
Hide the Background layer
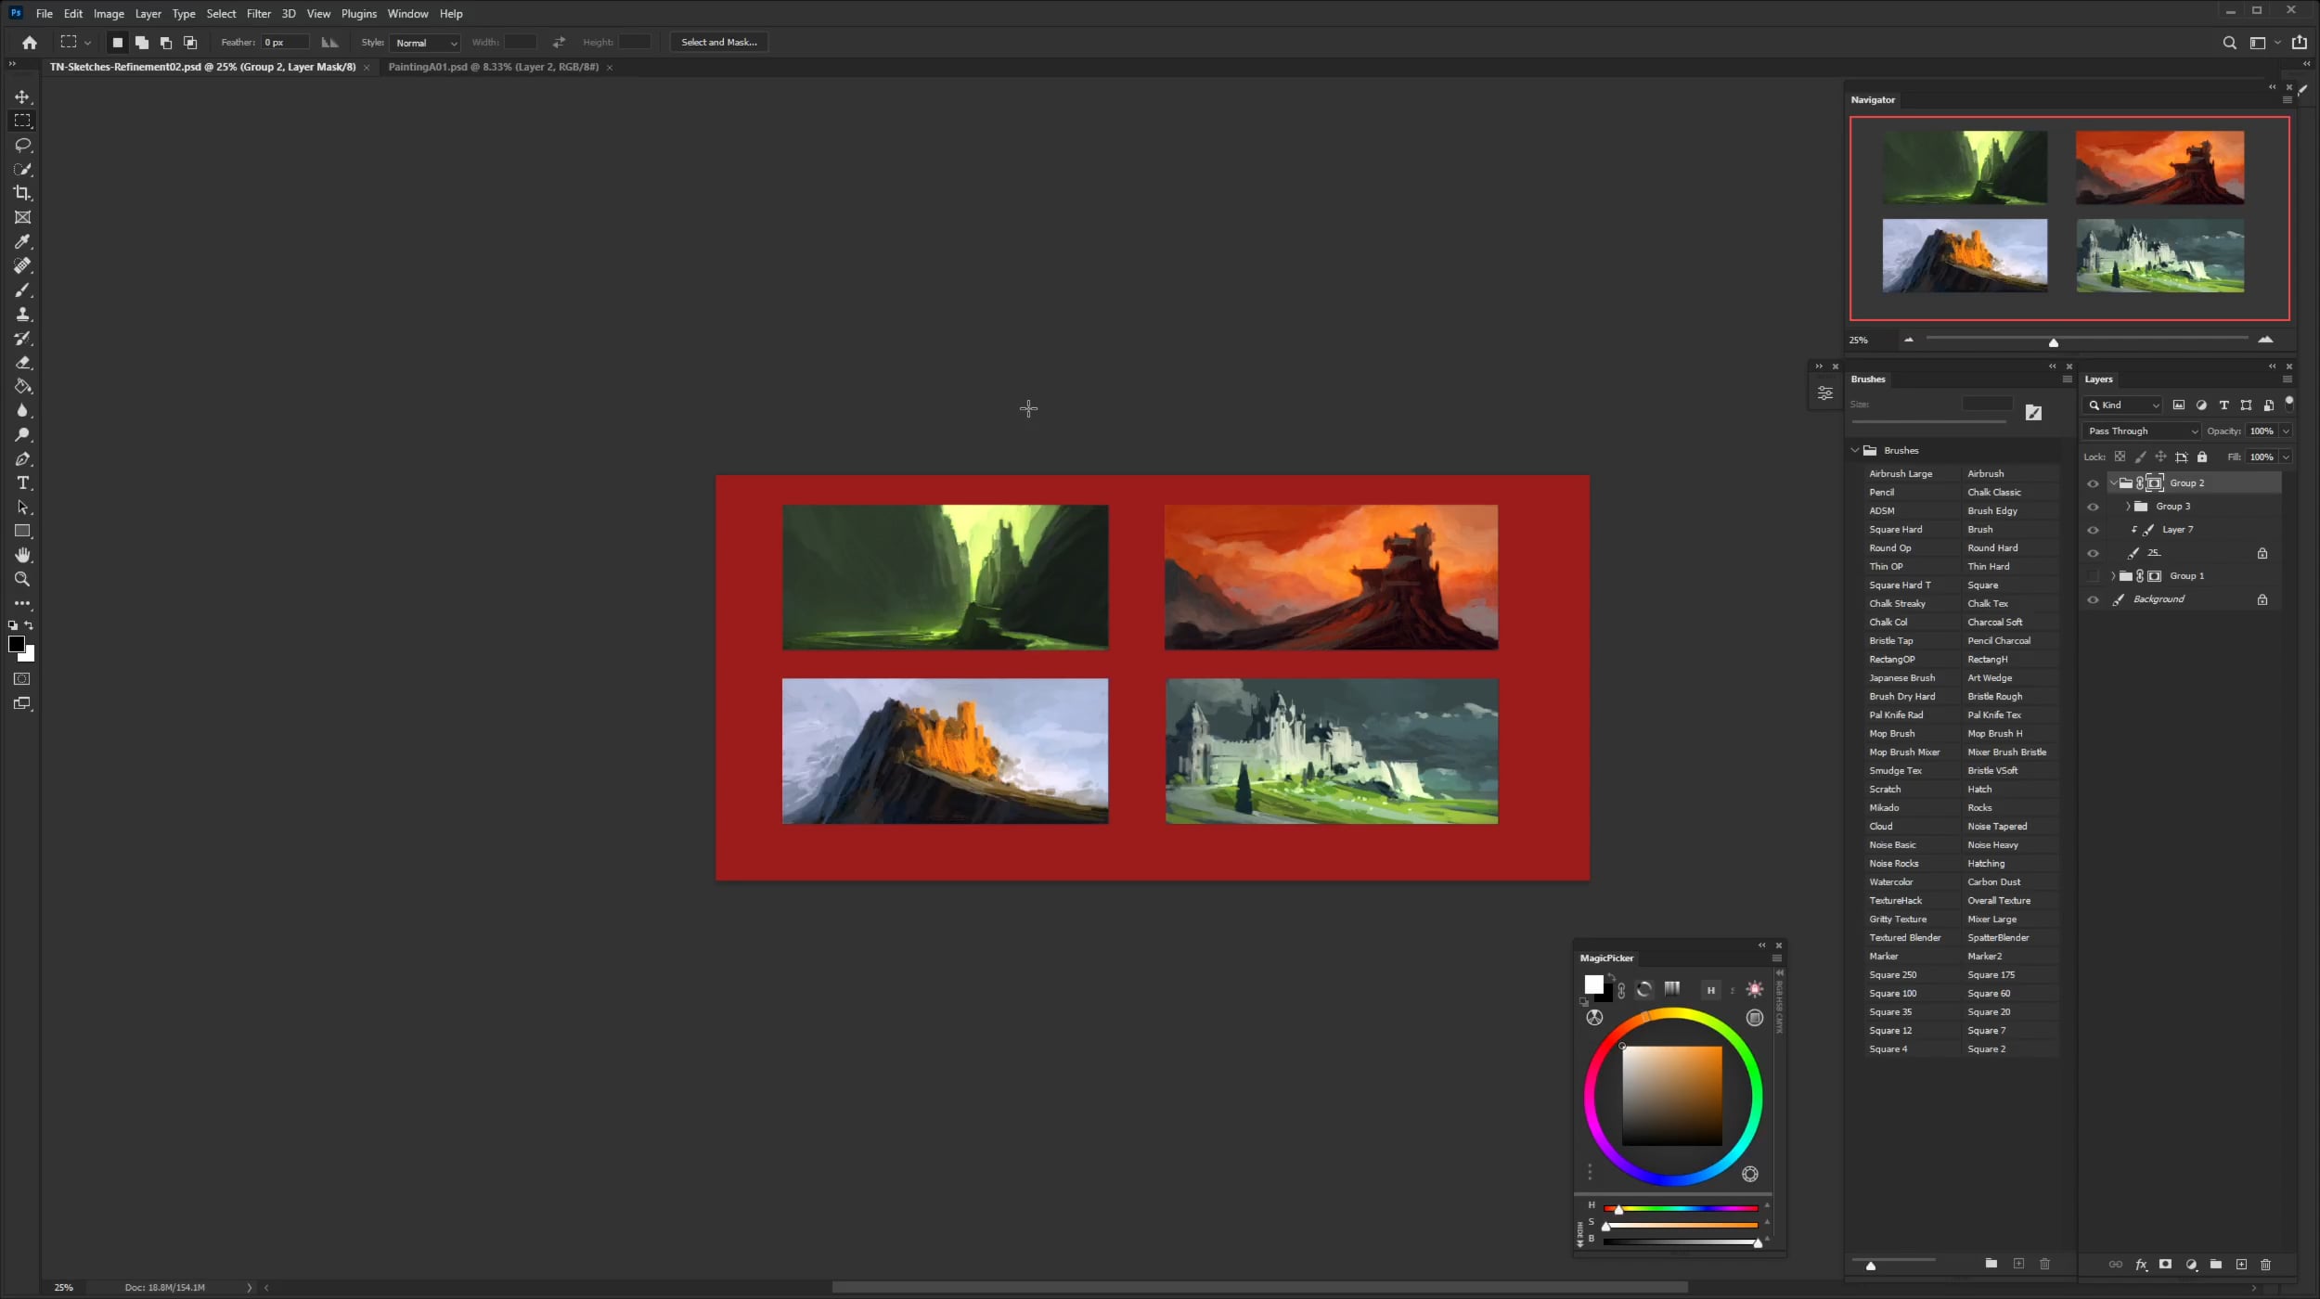[2093, 599]
